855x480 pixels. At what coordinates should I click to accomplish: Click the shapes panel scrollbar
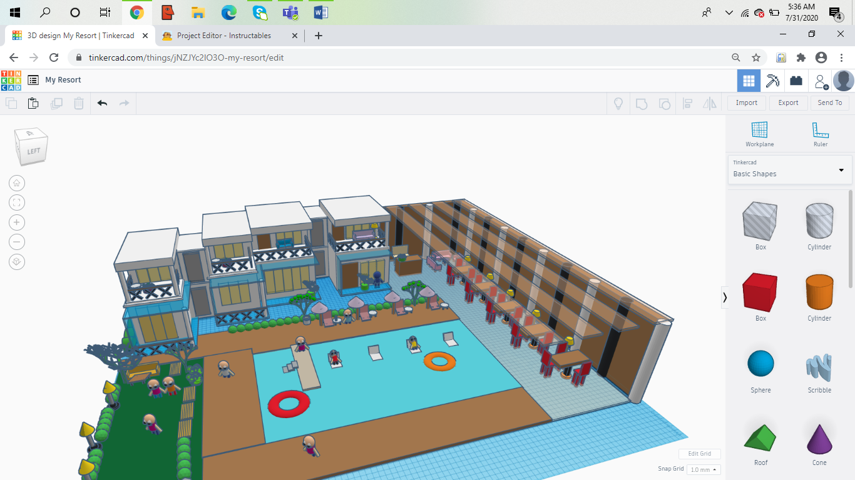[851, 237]
